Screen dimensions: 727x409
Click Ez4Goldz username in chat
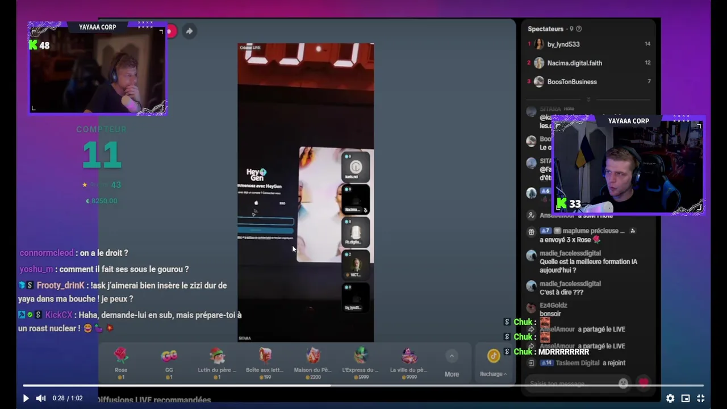click(553, 306)
